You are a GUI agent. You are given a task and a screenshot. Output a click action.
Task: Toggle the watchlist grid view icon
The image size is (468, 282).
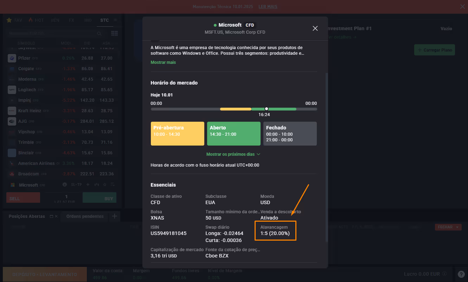[114, 34]
